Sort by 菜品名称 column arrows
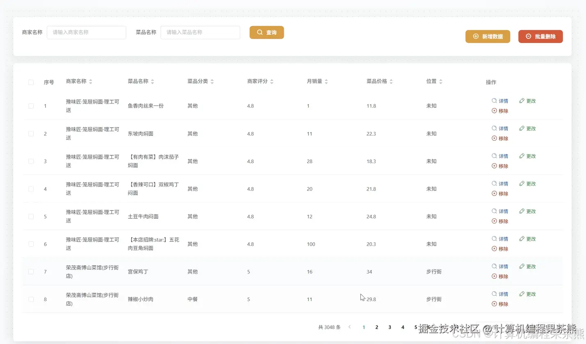This screenshot has width=586, height=344. coord(153,82)
